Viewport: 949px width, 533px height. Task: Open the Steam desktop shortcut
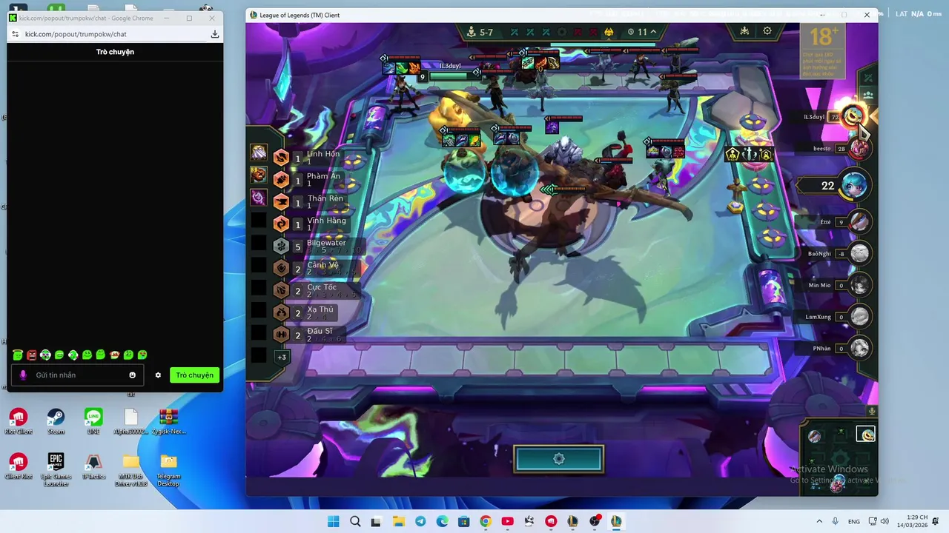(56, 422)
